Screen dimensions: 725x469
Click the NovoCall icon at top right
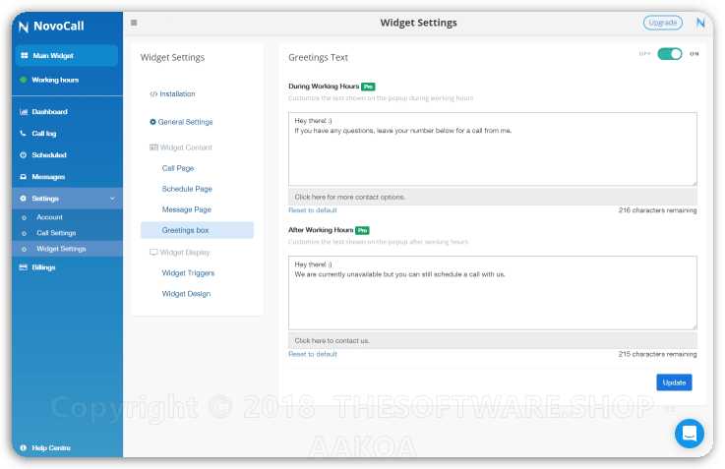[x=700, y=23]
